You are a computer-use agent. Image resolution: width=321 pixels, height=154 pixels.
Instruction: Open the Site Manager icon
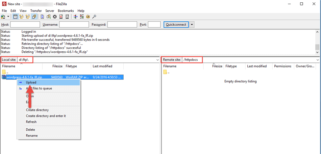coord(3,17)
